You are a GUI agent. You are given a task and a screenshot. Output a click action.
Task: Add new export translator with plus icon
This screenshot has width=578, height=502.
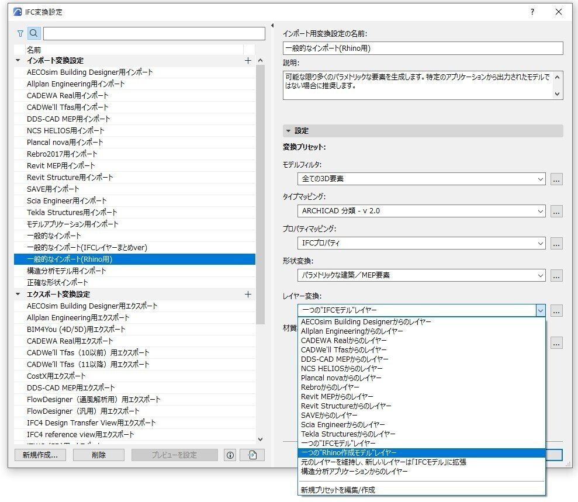pyautogui.click(x=248, y=294)
